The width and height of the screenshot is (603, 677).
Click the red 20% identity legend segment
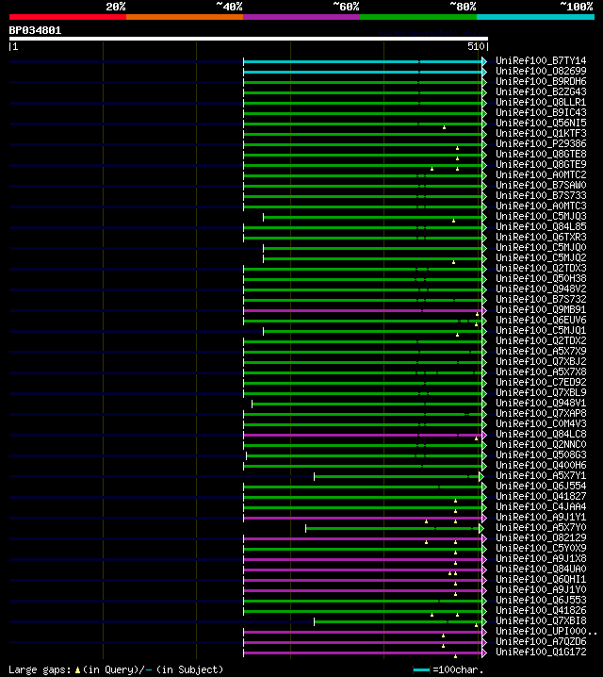[68, 17]
